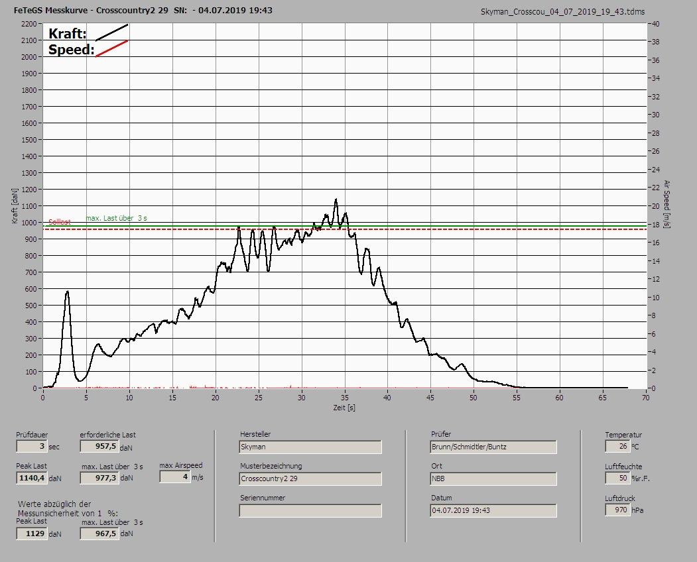Click the 2200 tick label on Kraft axis

29,24
